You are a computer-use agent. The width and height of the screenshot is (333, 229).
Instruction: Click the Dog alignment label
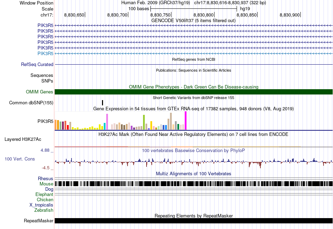click(x=49, y=189)
